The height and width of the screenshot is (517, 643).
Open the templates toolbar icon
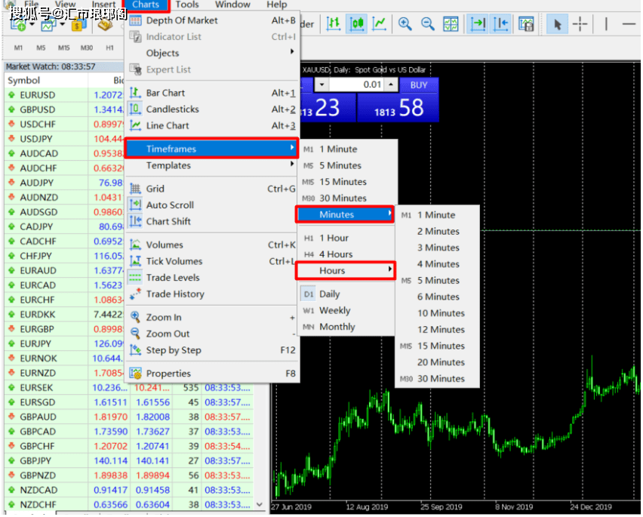(x=526, y=24)
